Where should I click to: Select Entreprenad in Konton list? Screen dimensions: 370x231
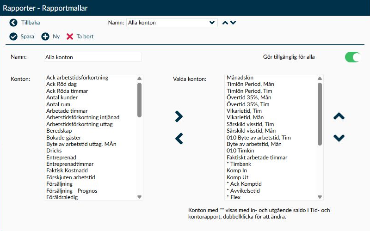(61, 158)
